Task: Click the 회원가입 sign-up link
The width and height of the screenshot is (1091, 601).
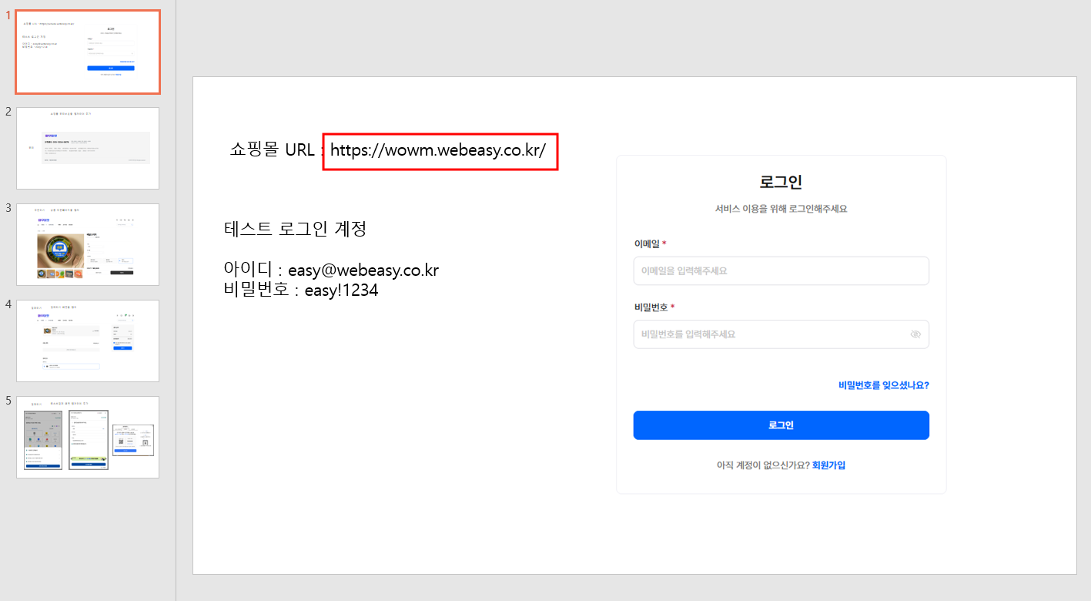Action: tap(828, 465)
